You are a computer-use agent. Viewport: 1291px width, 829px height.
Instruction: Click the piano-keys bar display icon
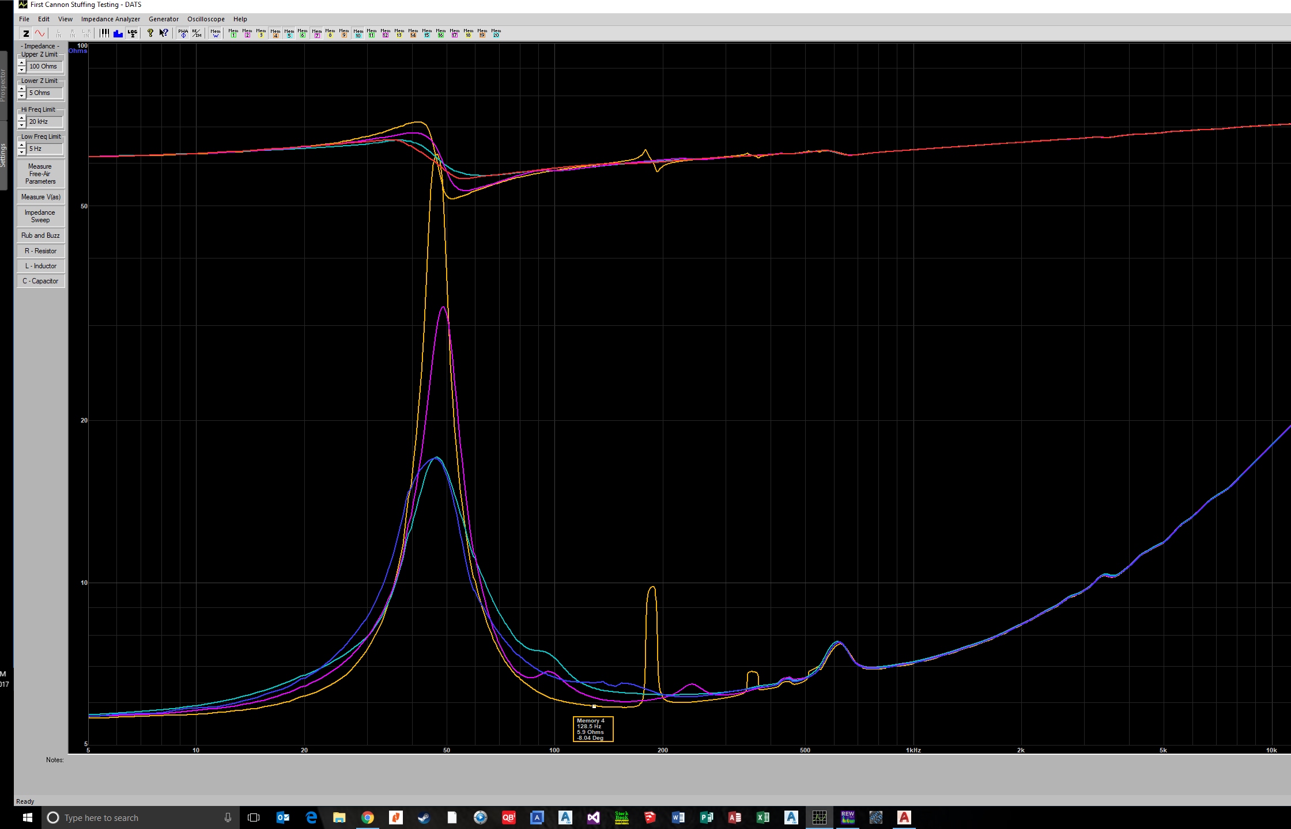pyautogui.click(x=104, y=33)
